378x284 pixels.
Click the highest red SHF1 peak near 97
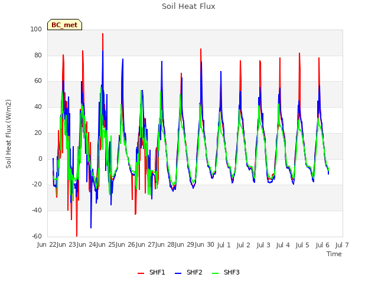coord(103,34)
